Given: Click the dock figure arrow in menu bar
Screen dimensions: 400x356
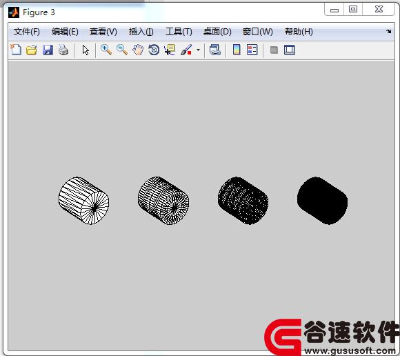Looking at the screenshot, I should pos(388,31).
